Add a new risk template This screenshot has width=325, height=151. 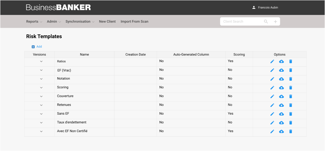37,47
